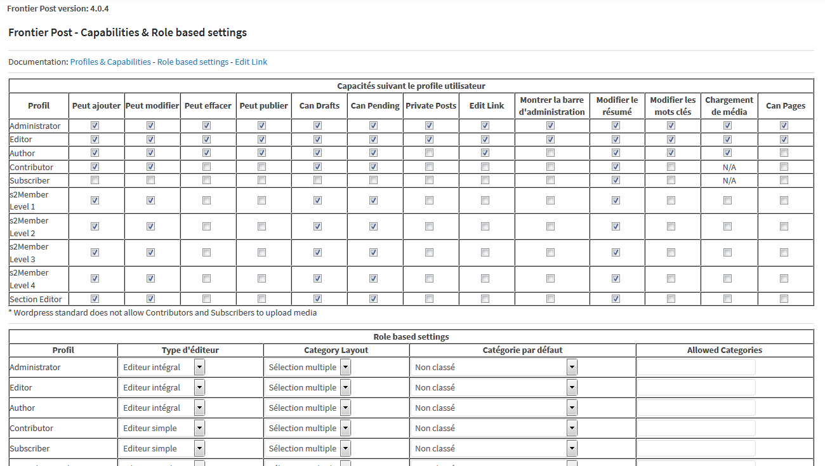Click Allowed Categories field for Subscriber
This screenshot has width=825, height=466.
click(x=697, y=448)
